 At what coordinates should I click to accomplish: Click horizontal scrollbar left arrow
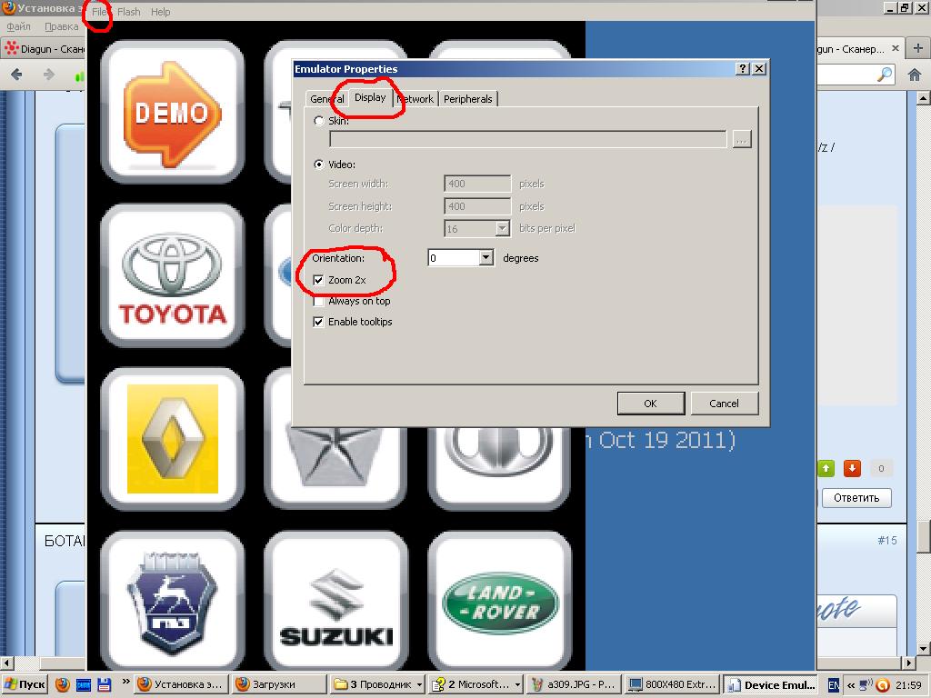click(x=6, y=663)
